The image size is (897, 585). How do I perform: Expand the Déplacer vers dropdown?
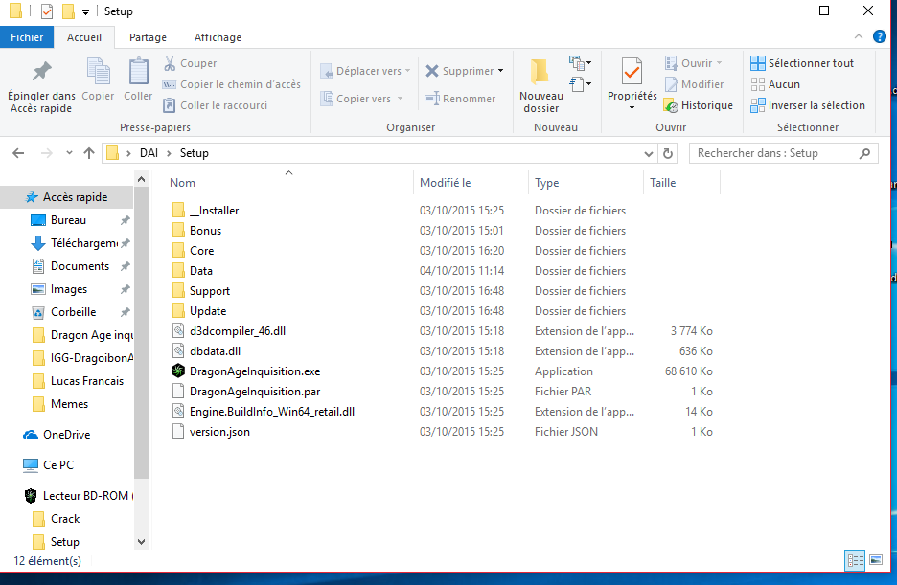coord(407,71)
